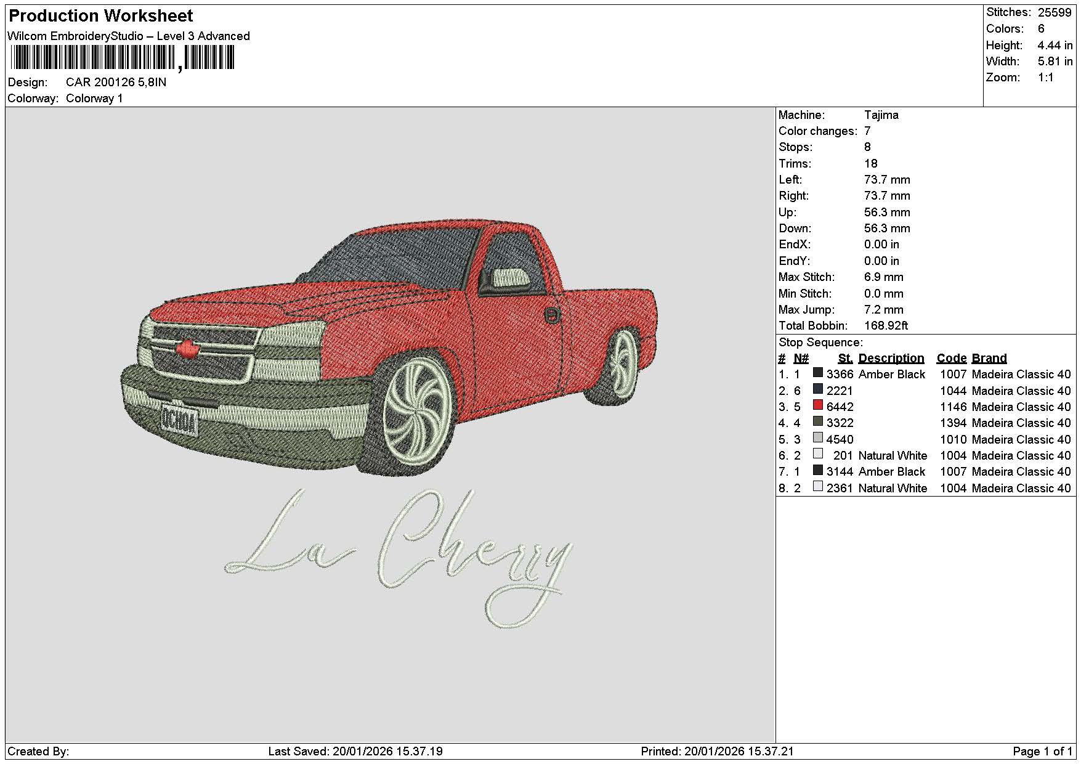This screenshot has height=764, width=1081.
Task: Click the Down extent value "56.3 mm"
Action: [887, 229]
